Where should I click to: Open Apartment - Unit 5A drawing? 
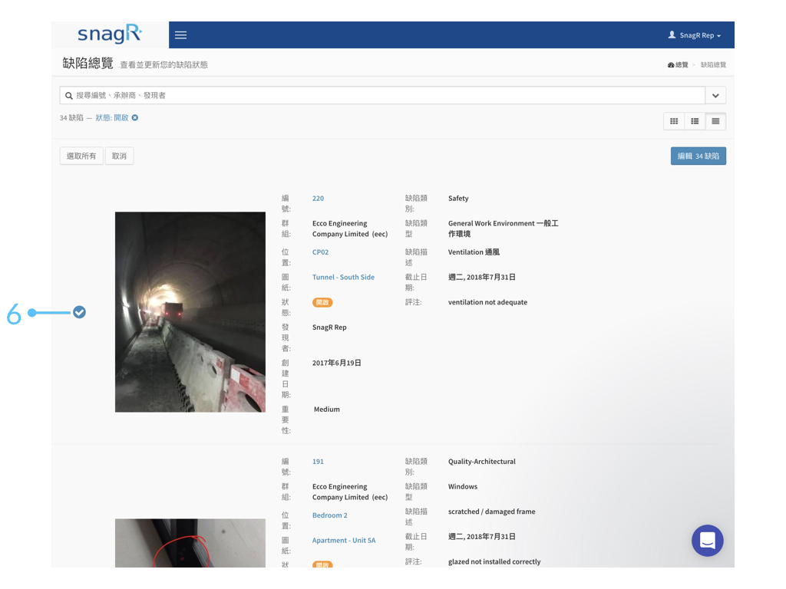(344, 540)
